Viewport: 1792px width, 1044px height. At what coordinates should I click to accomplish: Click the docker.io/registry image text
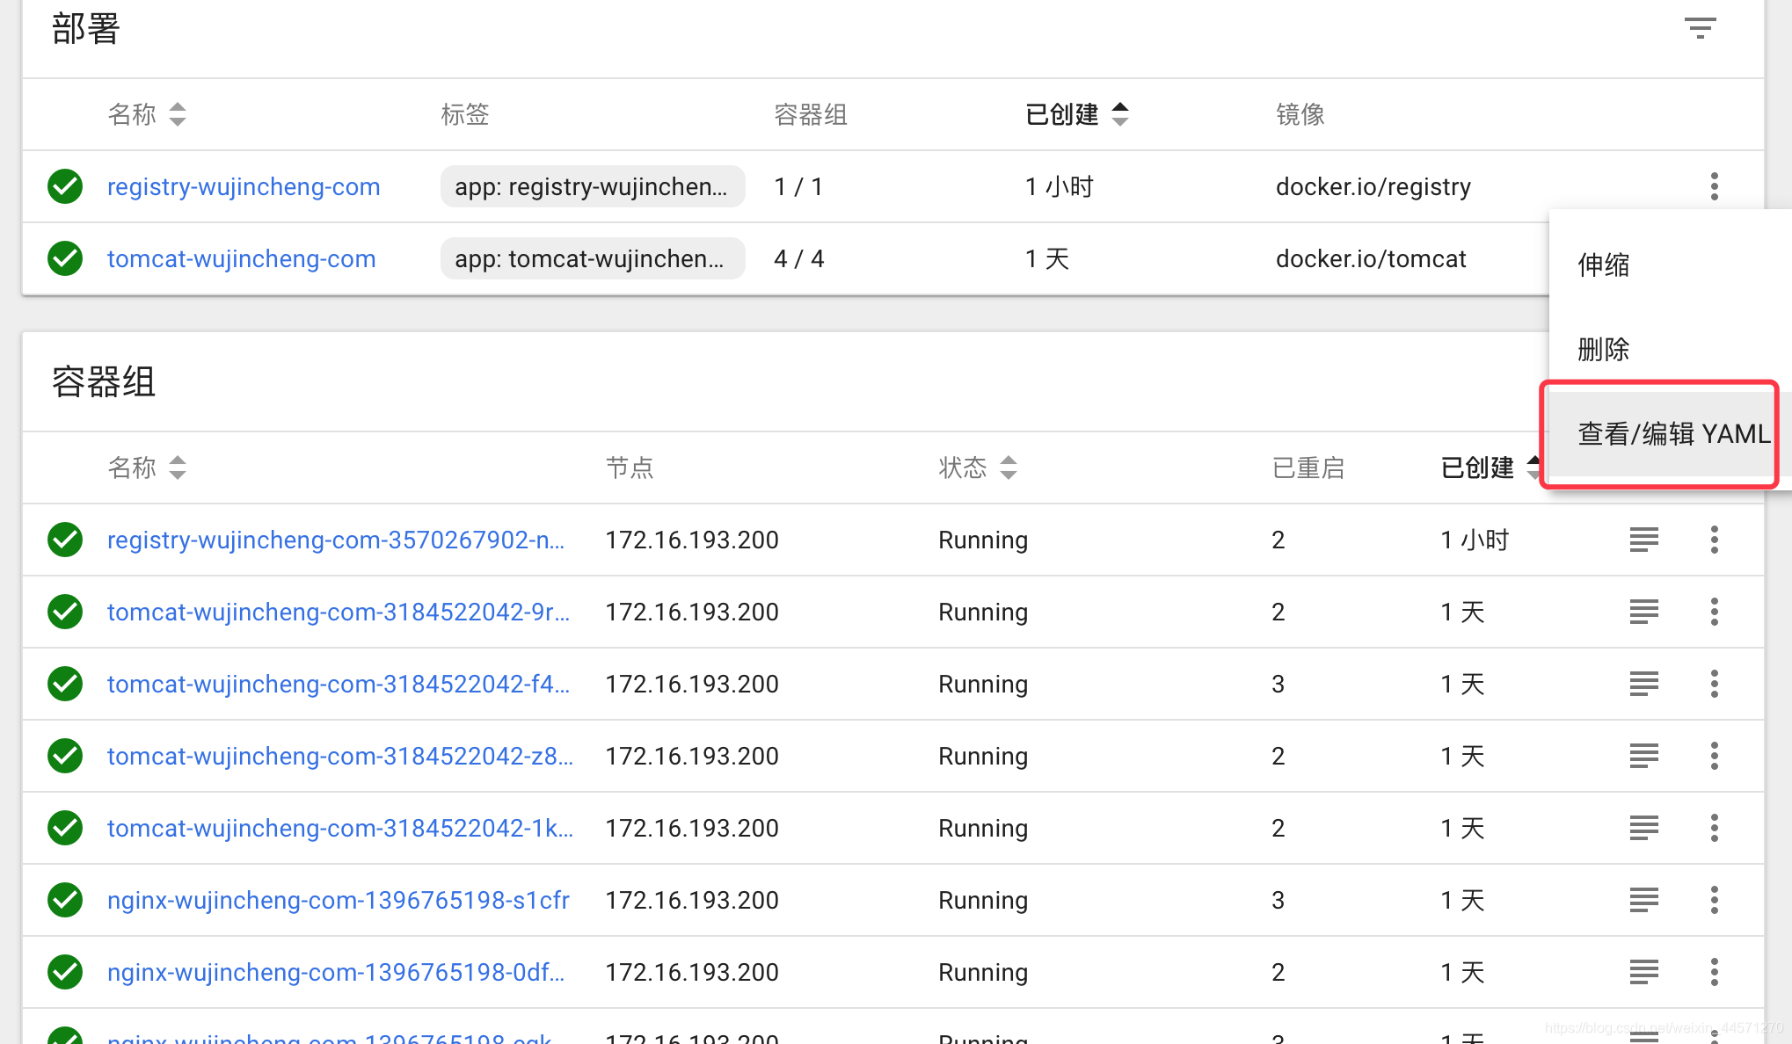[x=1373, y=186]
